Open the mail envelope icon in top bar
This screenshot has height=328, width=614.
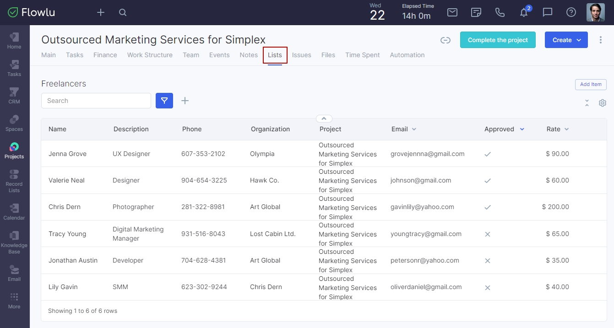point(452,12)
